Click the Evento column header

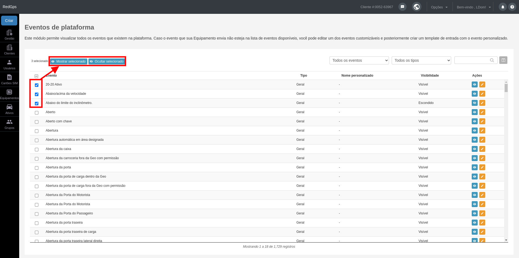(51, 76)
